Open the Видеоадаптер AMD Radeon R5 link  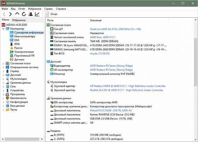(111, 66)
